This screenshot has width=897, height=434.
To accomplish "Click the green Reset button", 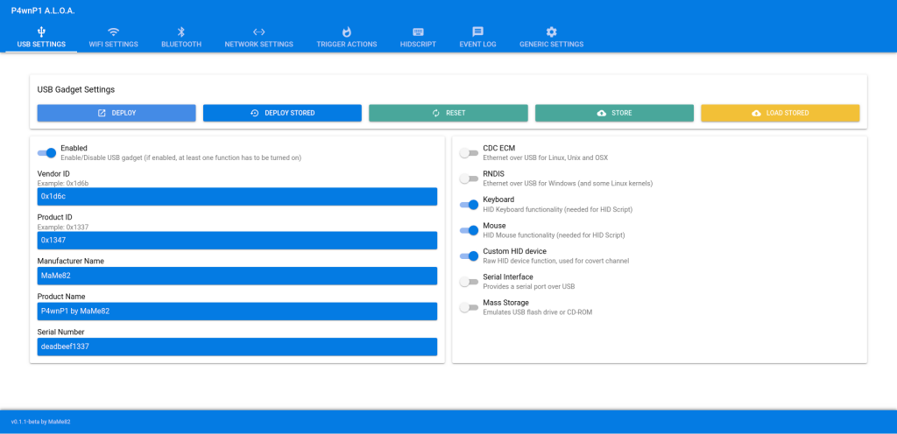I will [448, 113].
